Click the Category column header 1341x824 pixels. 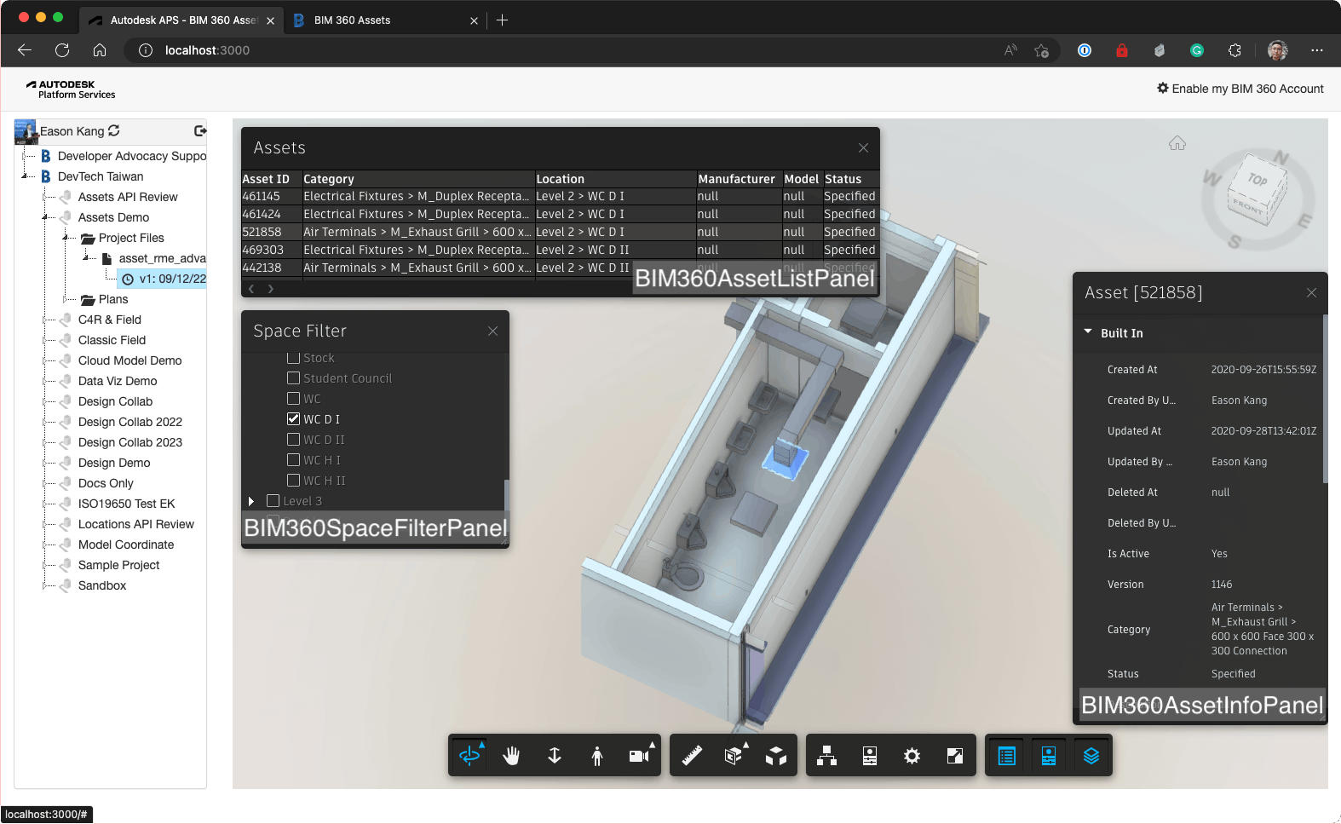click(417, 179)
